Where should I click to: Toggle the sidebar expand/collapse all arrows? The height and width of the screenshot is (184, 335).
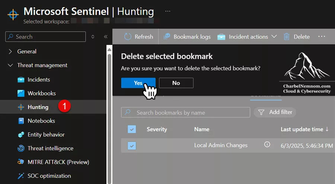coord(93,37)
